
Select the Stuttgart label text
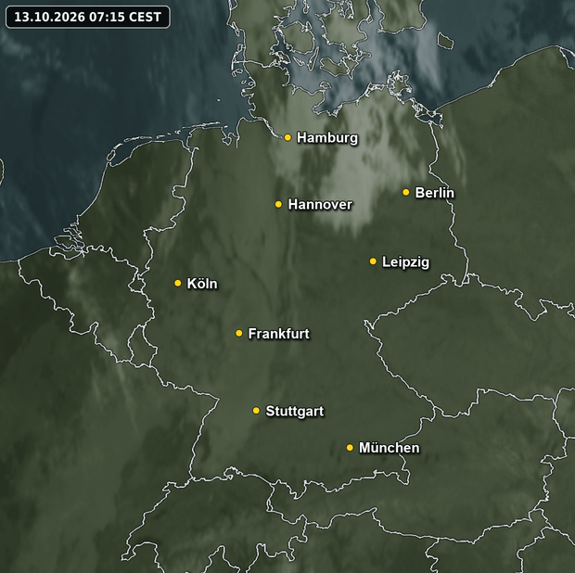295,412
